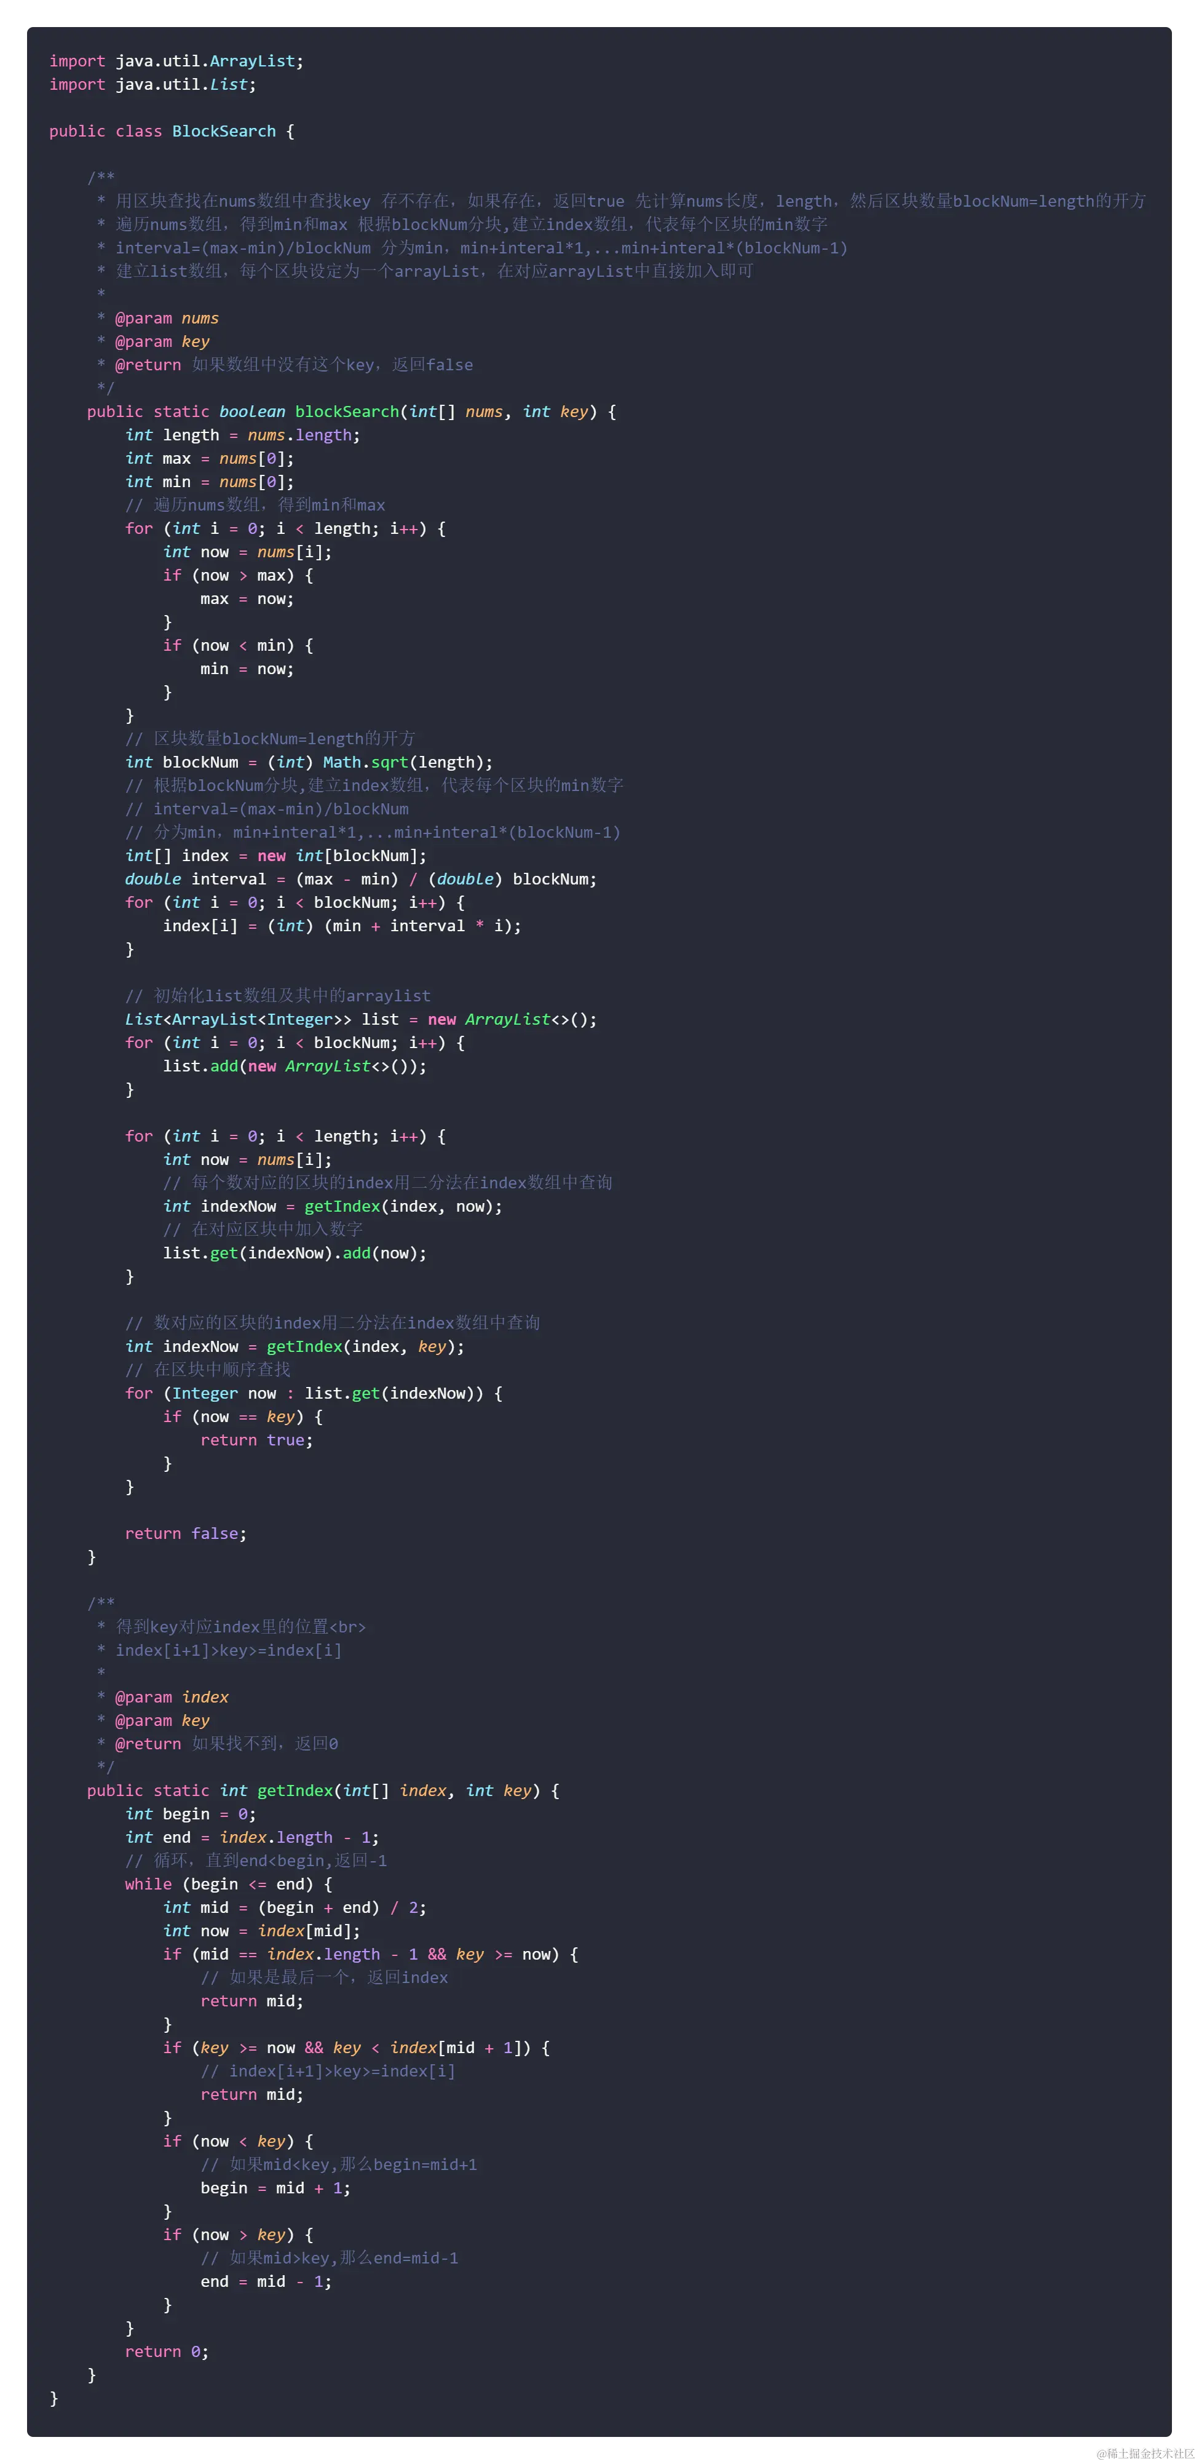Viewport: 1199px width, 2464px height.
Task: Click ArrayList in the first import line
Action: click(x=253, y=62)
